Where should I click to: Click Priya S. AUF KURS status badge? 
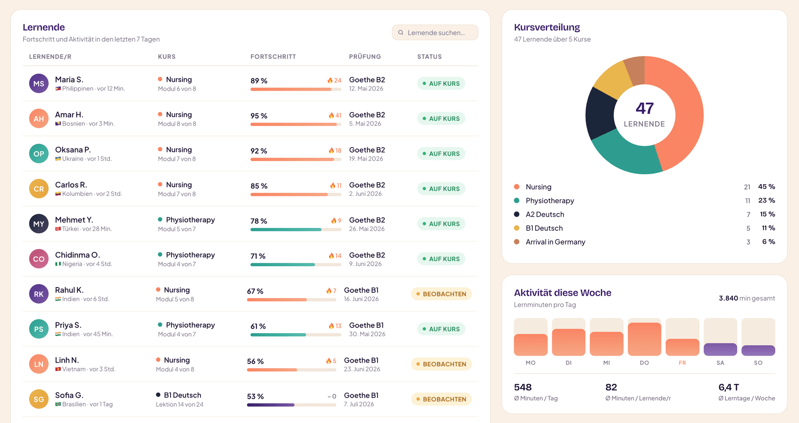click(441, 329)
